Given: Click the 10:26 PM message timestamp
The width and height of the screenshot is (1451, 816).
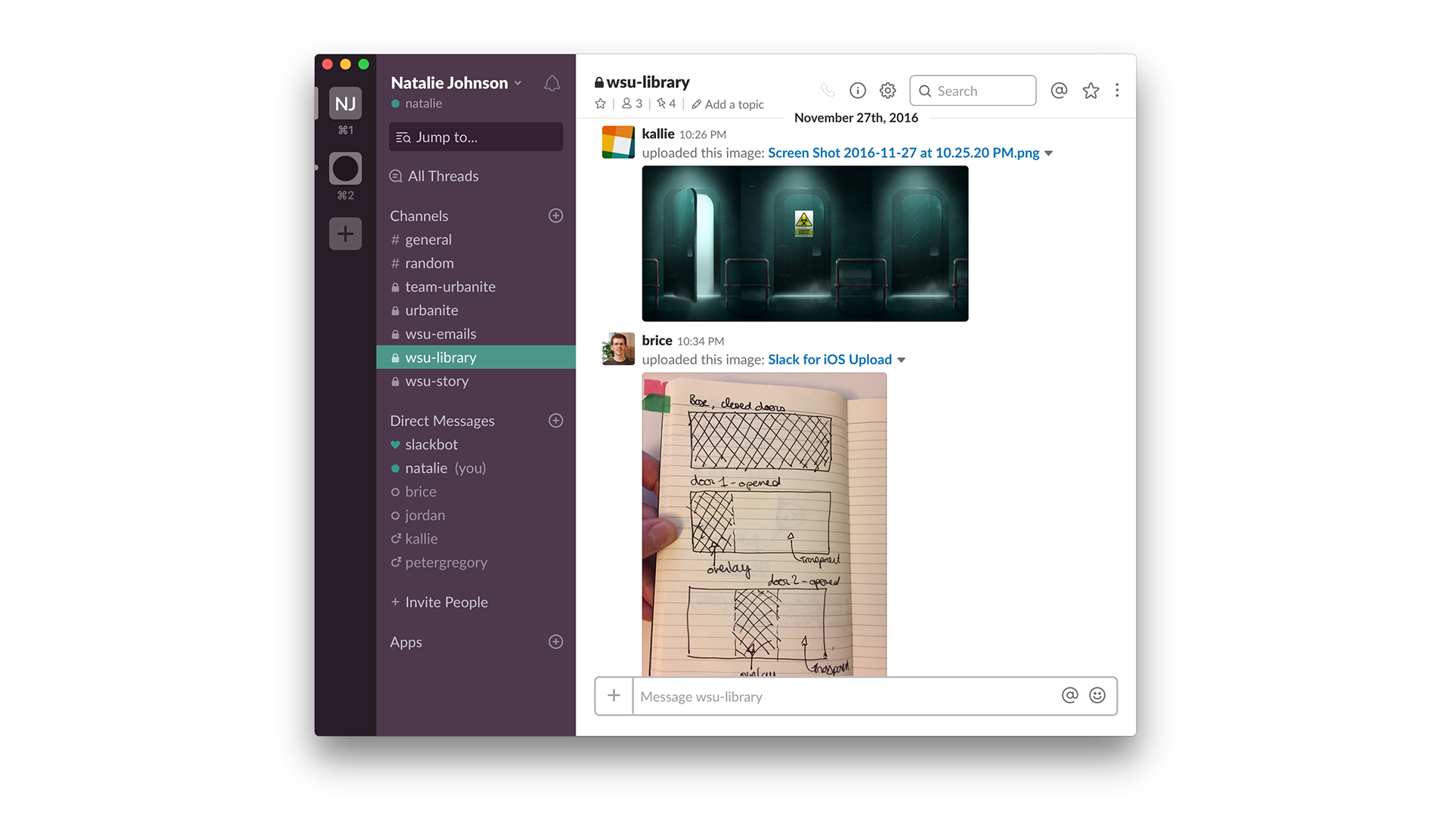Looking at the screenshot, I should (x=702, y=134).
